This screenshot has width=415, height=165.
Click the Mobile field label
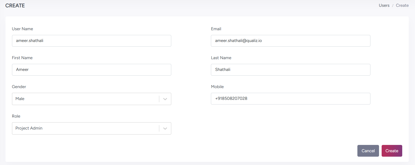click(217, 87)
